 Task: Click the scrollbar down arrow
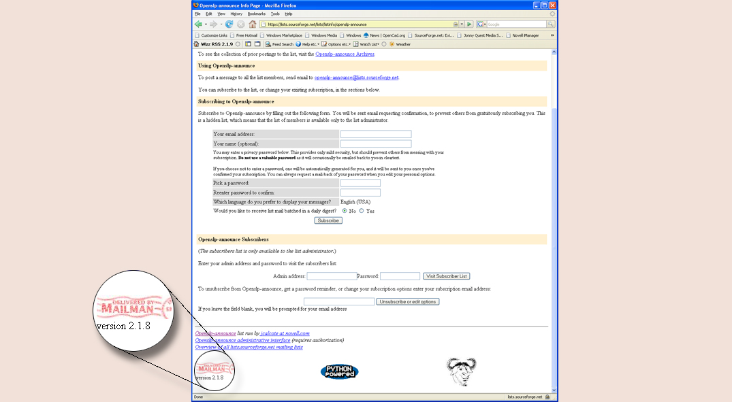tap(554, 390)
